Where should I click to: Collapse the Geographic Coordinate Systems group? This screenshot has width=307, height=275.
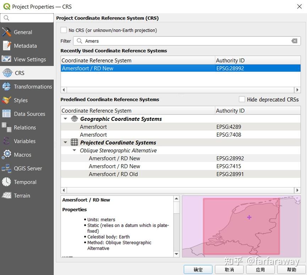(x=66, y=119)
